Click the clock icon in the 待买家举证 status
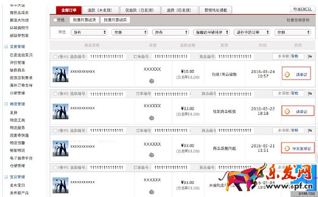 [287, 149]
